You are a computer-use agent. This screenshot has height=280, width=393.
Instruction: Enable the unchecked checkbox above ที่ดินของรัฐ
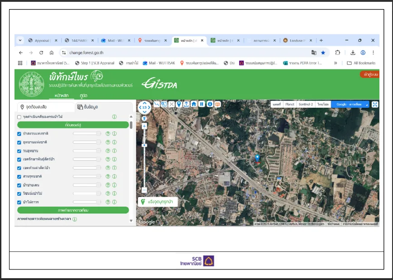pyautogui.click(x=19, y=117)
